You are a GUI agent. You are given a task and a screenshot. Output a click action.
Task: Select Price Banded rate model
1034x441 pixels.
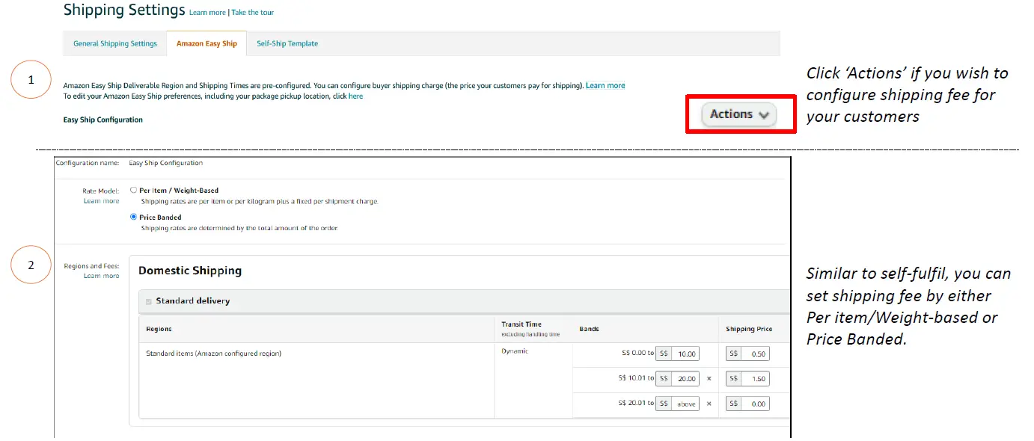[x=133, y=218]
